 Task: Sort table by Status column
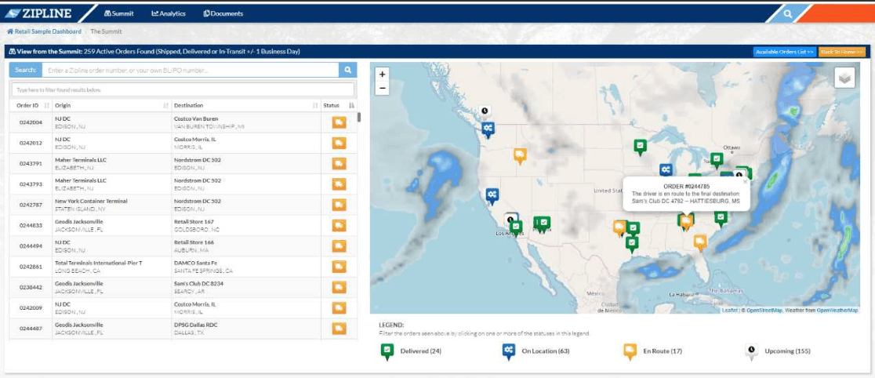click(339, 105)
